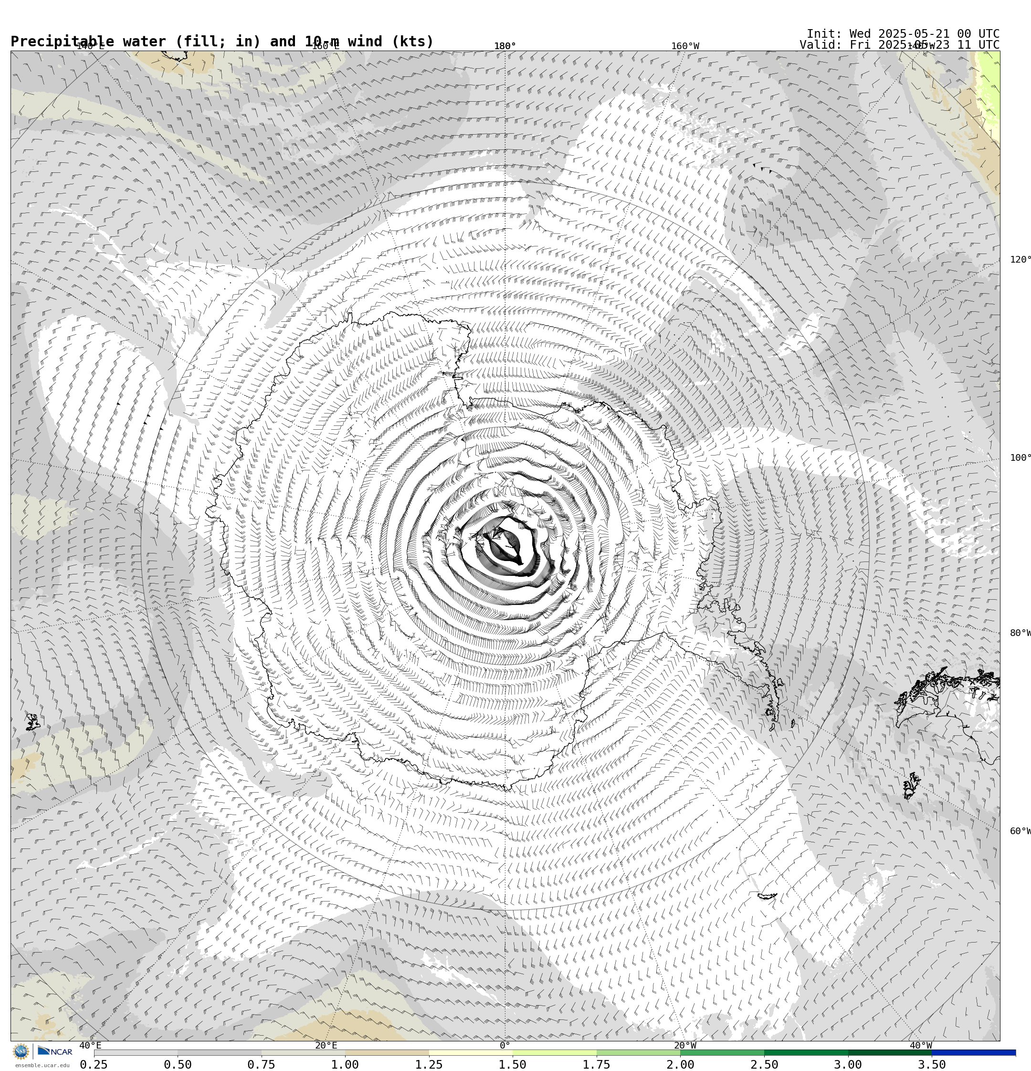Click the 40°W longitude label at bottom
The image size is (1031, 1071).
pyautogui.click(x=921, y=1045)
